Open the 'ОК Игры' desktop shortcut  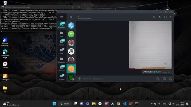(x=5, y=77)
